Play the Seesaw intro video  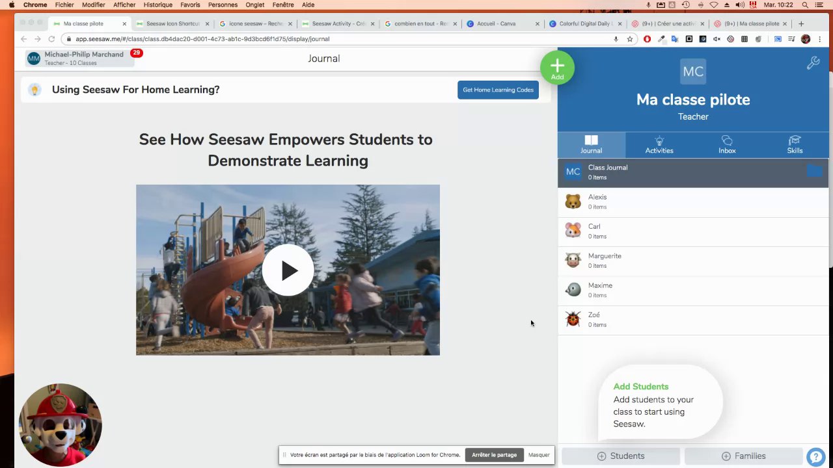coord(288,270)
